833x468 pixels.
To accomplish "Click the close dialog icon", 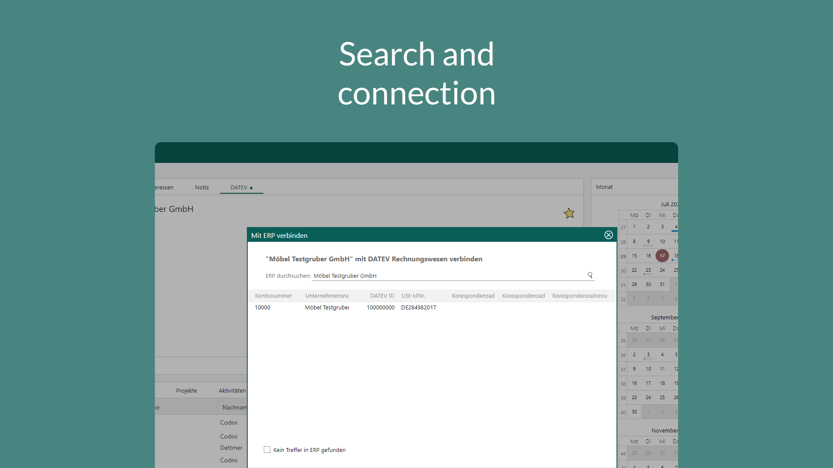I will coord(608,235).
